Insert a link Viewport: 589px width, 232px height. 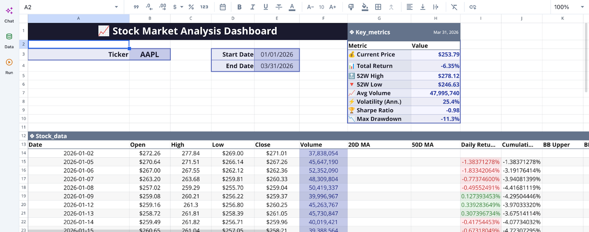(x=472, y=7)
